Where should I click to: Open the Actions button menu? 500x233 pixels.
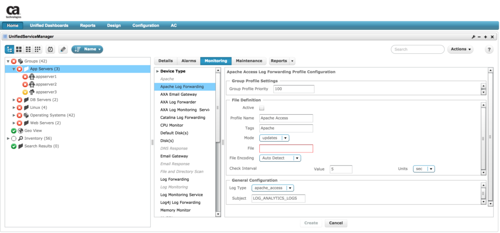click(461, 49)
